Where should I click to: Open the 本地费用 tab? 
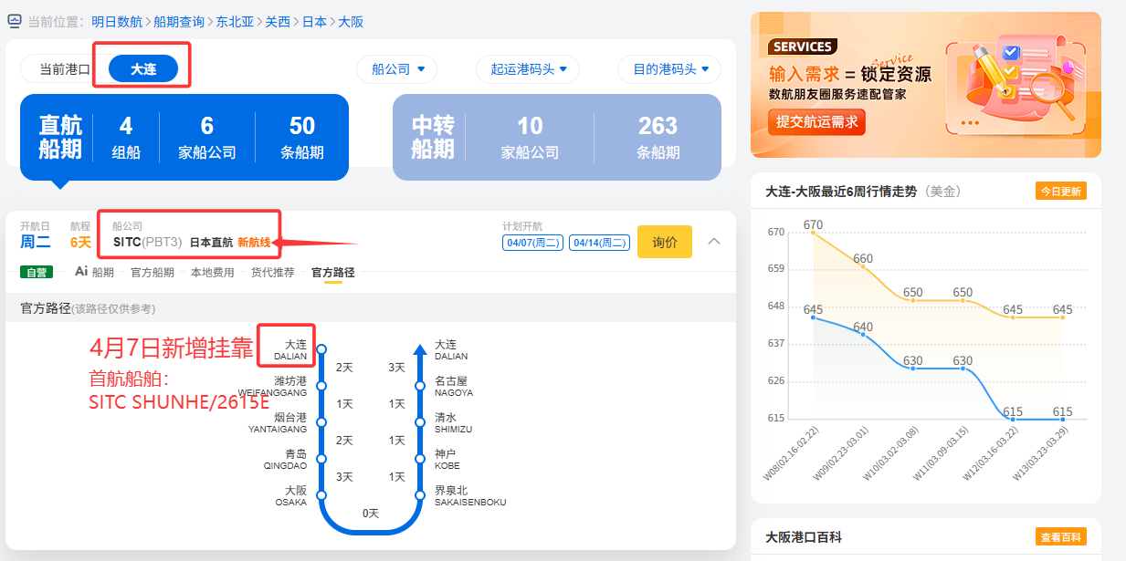(212, 272)
